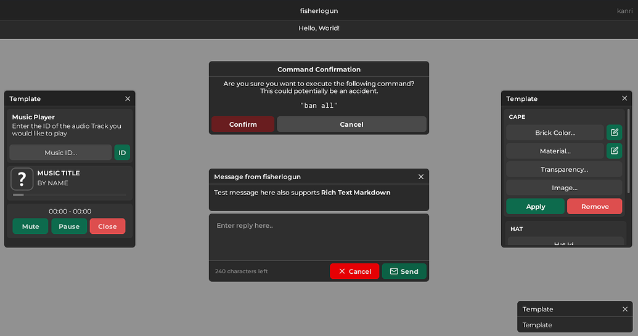Click the 00:00 - 00:00 time display
The height and width of the screenshot is (336, 638).
click(70, 211)
